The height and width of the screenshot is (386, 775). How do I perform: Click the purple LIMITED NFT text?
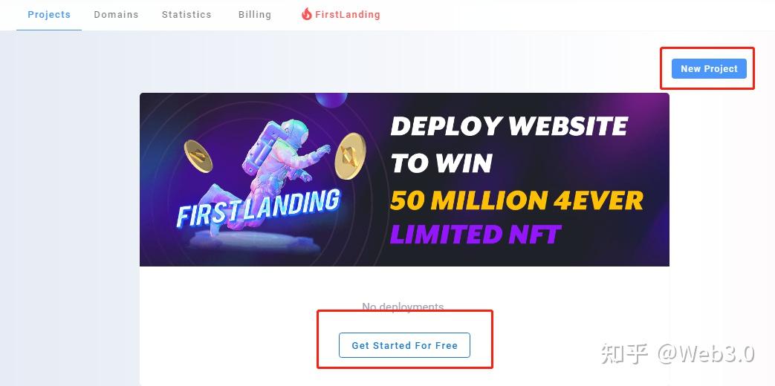click(476, 234)
